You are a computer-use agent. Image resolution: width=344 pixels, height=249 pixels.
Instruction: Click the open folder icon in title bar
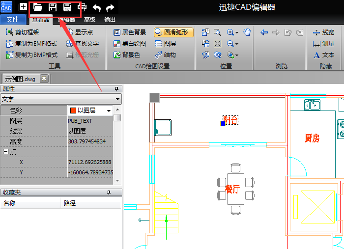(37, 7)
